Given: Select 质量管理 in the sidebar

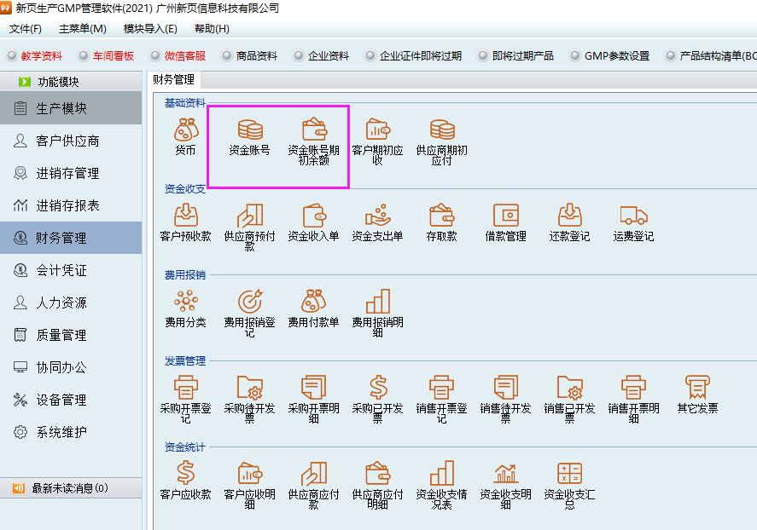Looking at the screenshot, I should pyautogui.click(x=61, y=336).
